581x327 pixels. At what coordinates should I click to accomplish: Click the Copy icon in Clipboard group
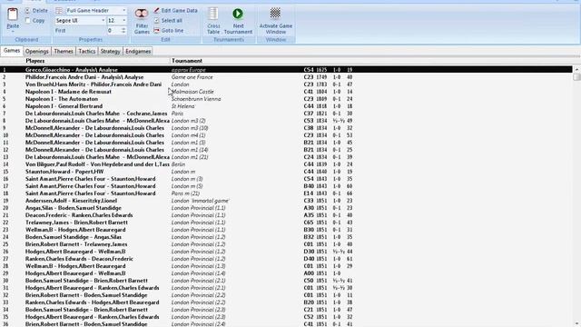pos(27,20)
